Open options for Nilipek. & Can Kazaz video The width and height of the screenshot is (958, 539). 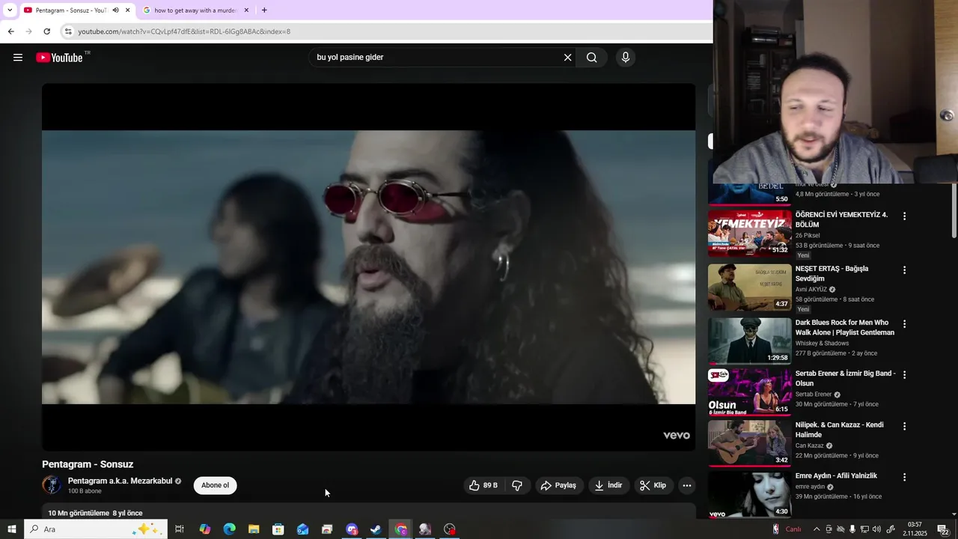pyautogui.click(x=904, y=426)
